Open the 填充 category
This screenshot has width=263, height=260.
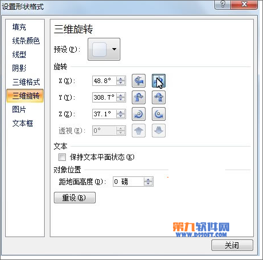(19, 27)
